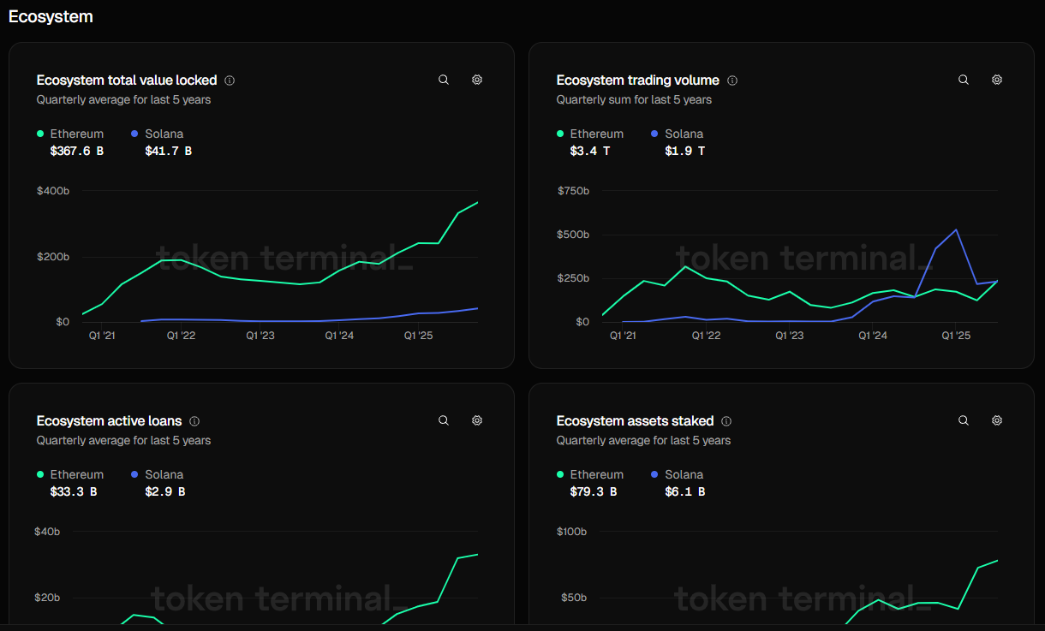Click the magnifier icon on assets staked chart
This screenshot has width=1045, height=631.
click(964, 420)
